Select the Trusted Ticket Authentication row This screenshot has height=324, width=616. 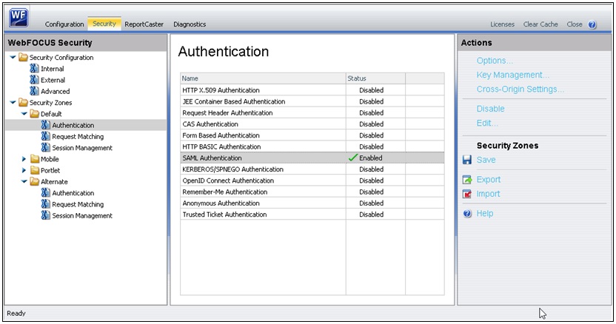[x=312, y=215]
